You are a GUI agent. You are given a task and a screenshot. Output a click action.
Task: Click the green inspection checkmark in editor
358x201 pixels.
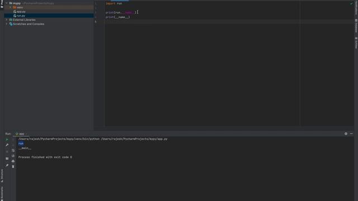point(351,3)
